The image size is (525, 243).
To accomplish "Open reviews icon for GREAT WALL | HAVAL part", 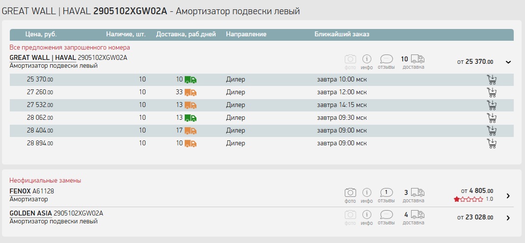I will point(387,59).
